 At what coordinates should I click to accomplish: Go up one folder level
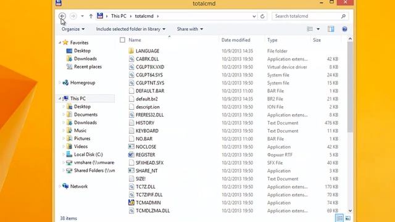pos(91,16)
